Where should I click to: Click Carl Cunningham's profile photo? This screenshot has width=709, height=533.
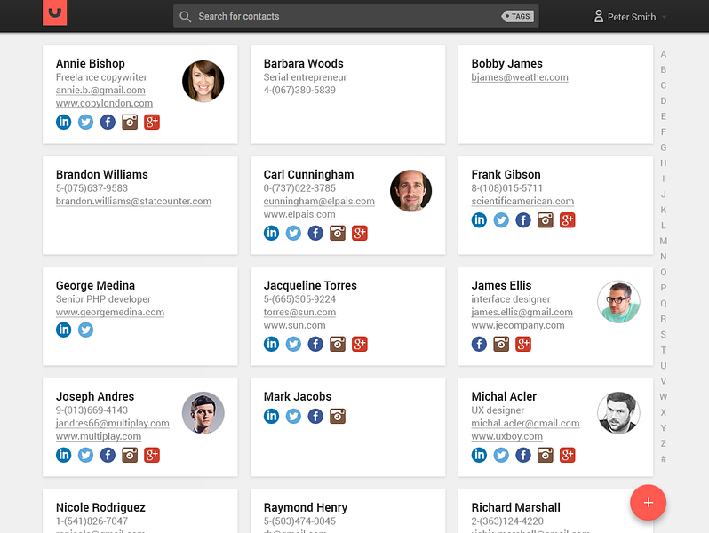pyautogui.click(x=410, y=191)
